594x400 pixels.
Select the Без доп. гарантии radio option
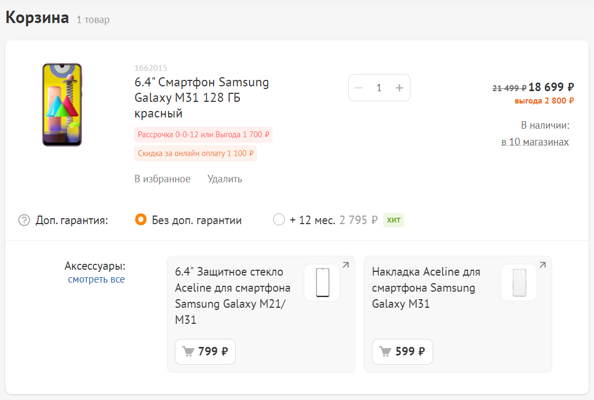click(x=141, y=220)
